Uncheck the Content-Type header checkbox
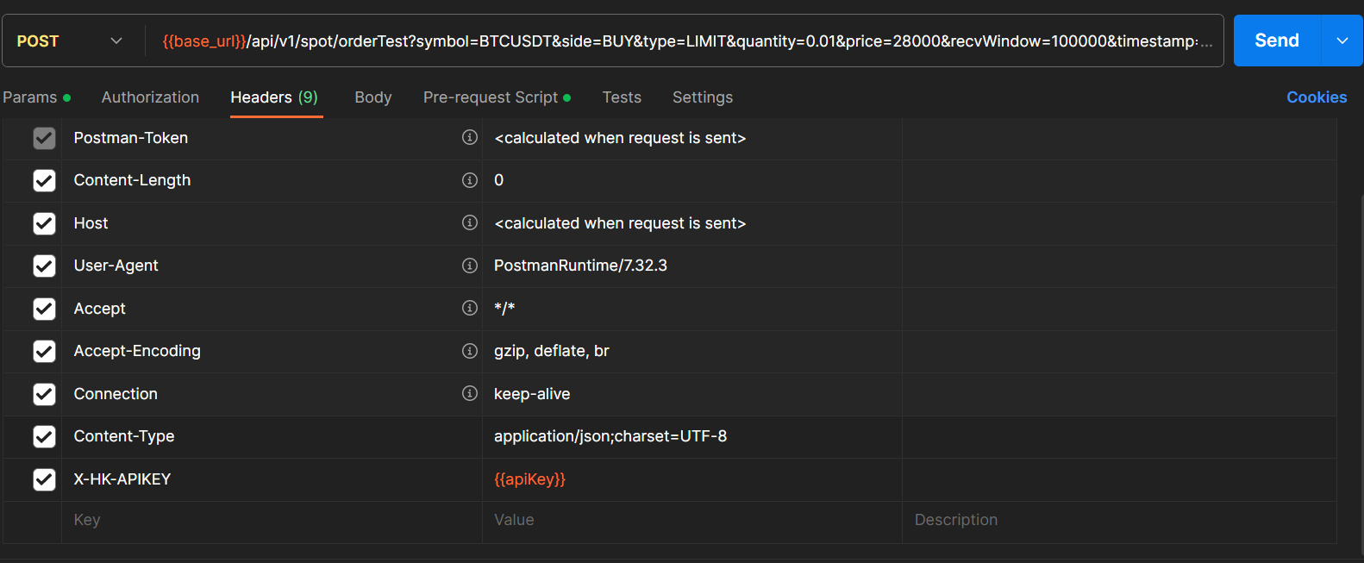1364x563 pixels. [44, 436]
